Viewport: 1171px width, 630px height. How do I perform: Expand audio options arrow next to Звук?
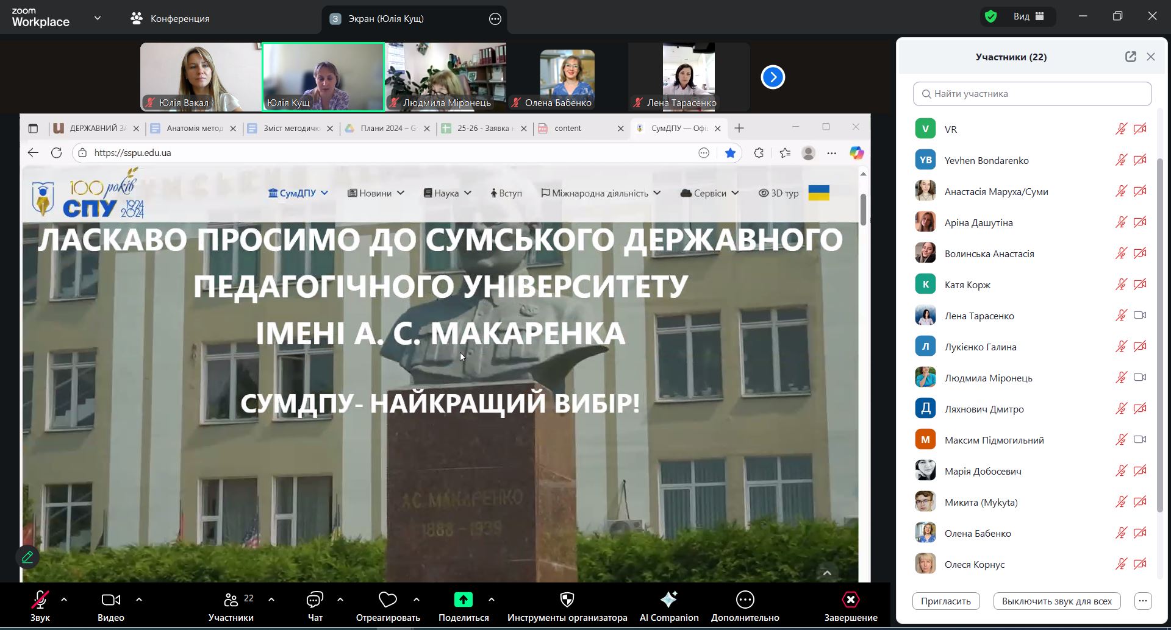[64, 600]
